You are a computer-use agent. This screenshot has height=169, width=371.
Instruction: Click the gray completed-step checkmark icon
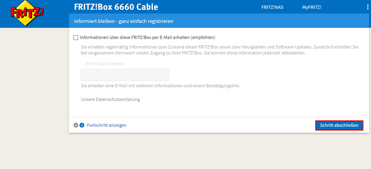pos(76,125)
